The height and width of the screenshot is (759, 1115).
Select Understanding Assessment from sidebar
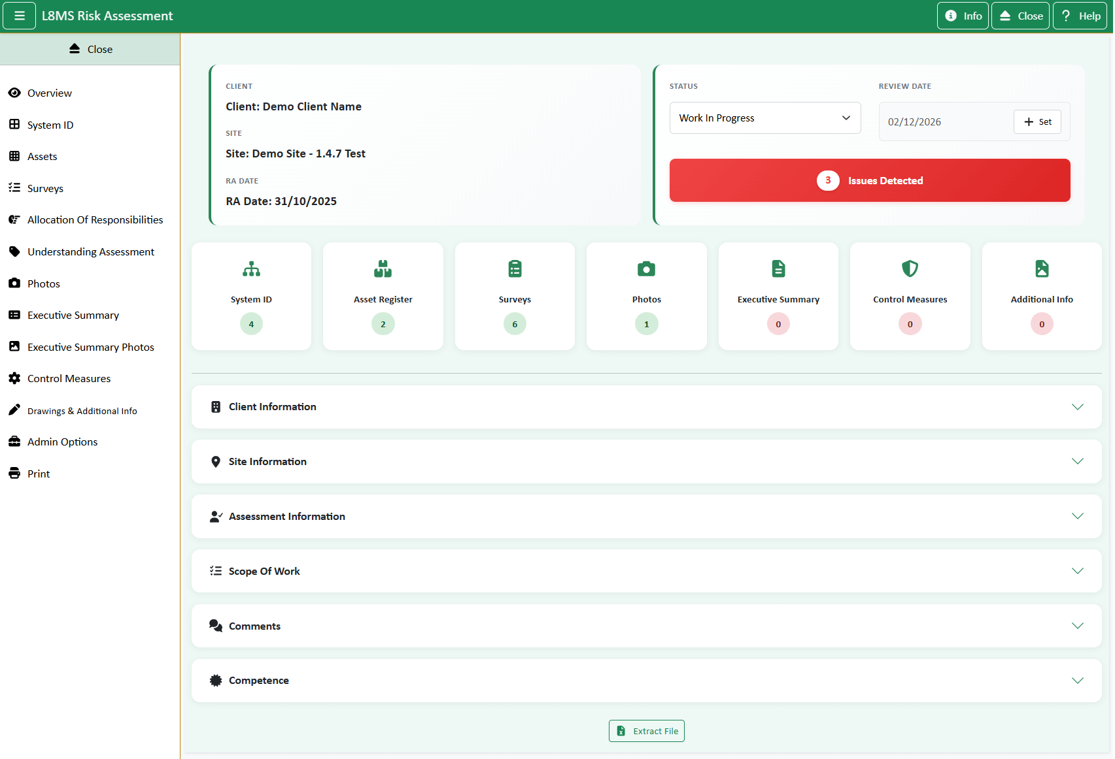91,252
